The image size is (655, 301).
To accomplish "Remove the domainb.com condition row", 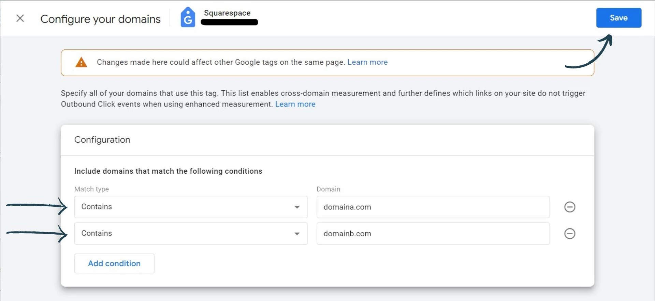I will [x=569, y=234].
